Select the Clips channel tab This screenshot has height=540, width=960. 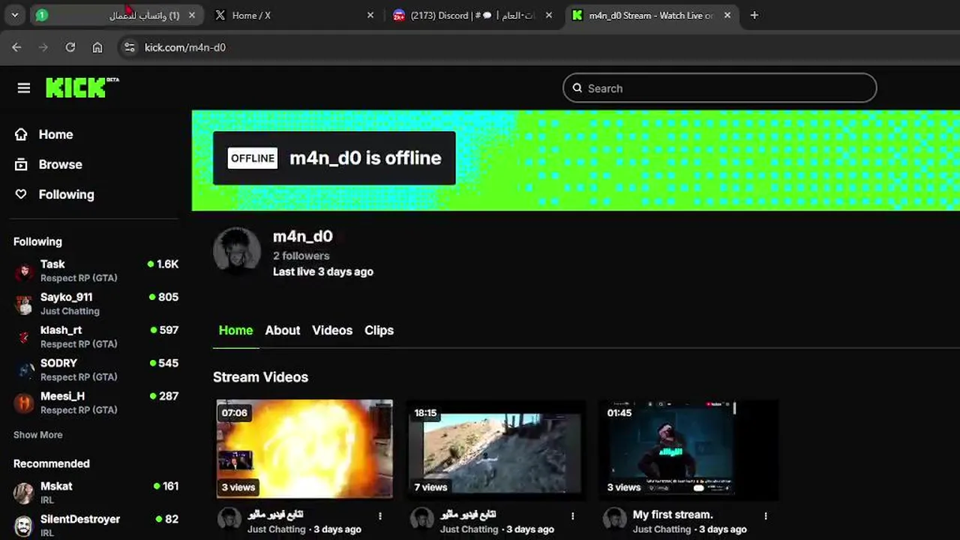click(x=379, y=330)
